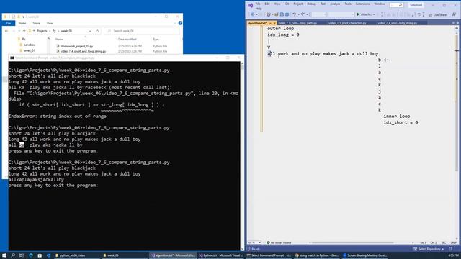Click Refresh icon in File Explorer
The width and height of the screenshot is (461, 259).
[97, 31]
